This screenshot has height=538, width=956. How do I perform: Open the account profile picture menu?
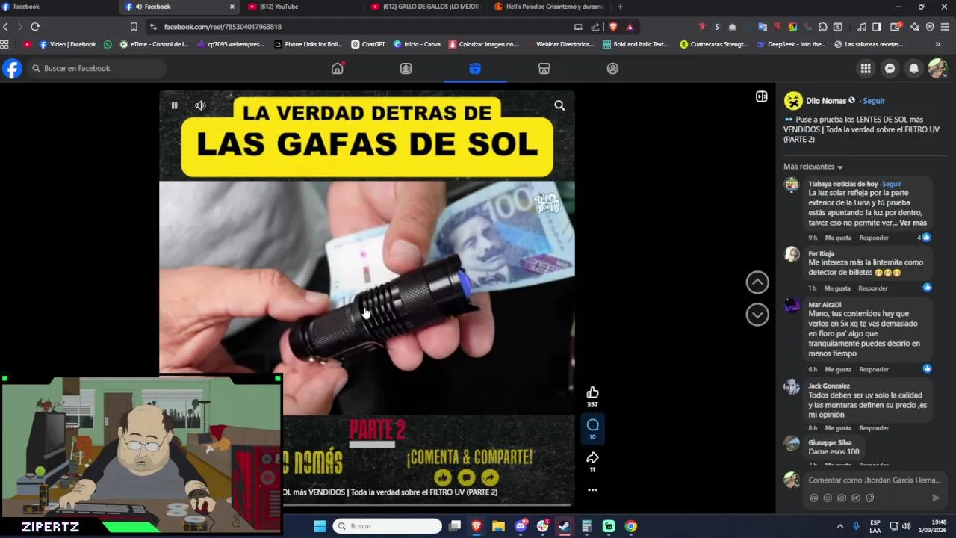[937, 69]
